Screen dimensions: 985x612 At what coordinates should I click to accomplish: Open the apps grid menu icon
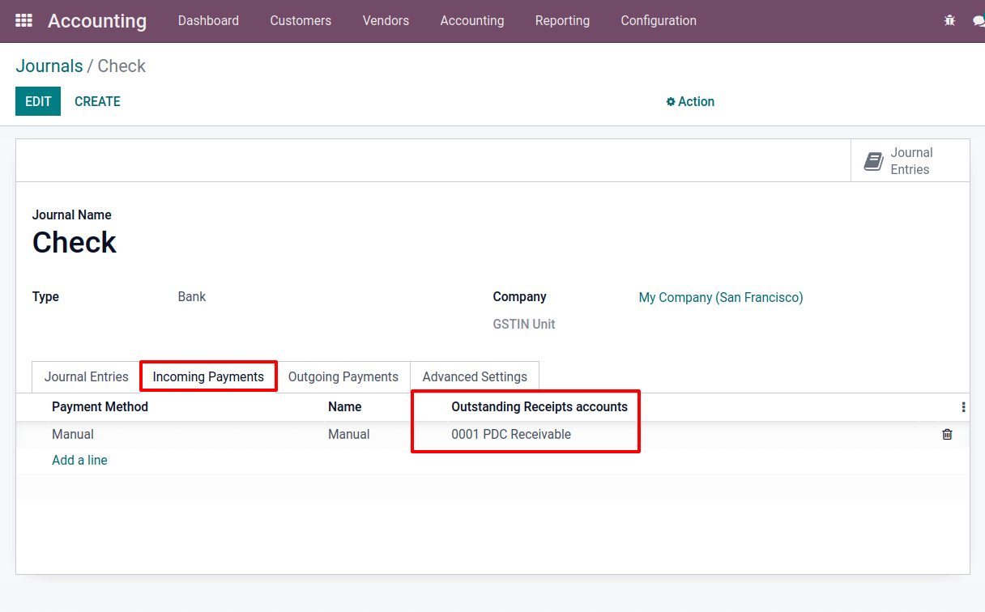(x=23, y=21)
